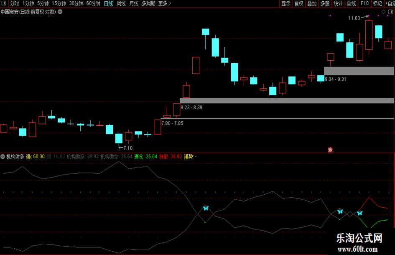Viewport: 395px width, 255px height.
Task: Click the 清仓: 25.64 indicator value
Action: coord(145,157)
